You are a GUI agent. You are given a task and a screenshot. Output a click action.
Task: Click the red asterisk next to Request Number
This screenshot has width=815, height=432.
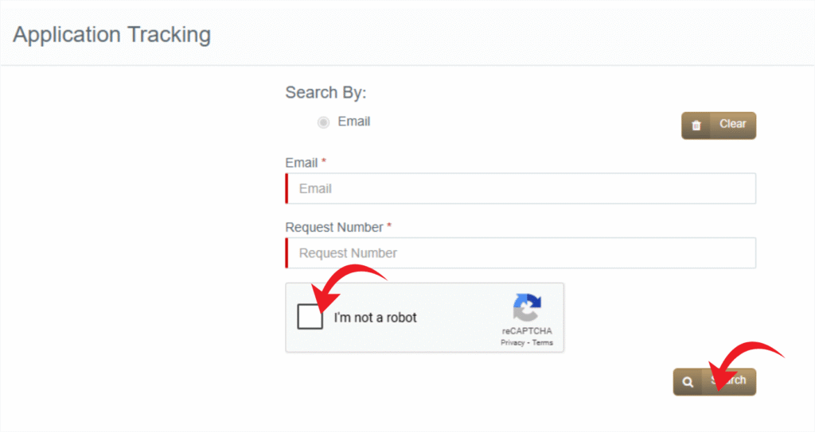tap(388, 226)
